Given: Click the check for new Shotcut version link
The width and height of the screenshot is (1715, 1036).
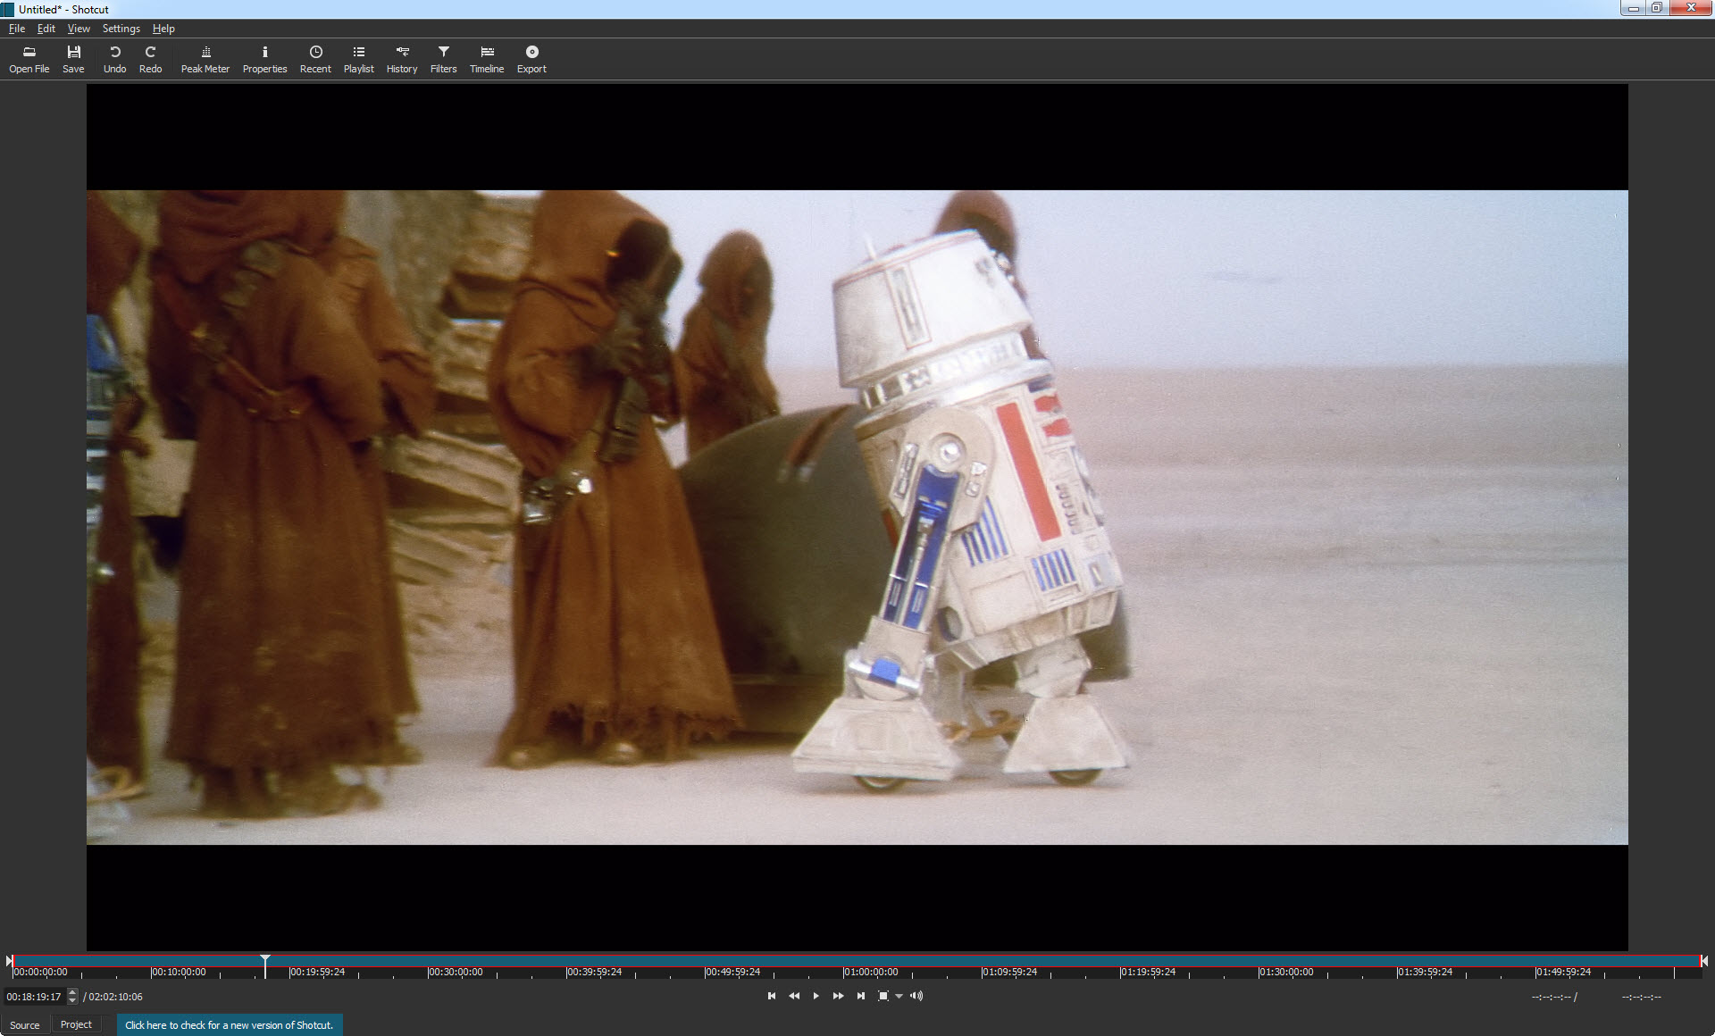Looking at the screenshot, I should pos(230,1024).
